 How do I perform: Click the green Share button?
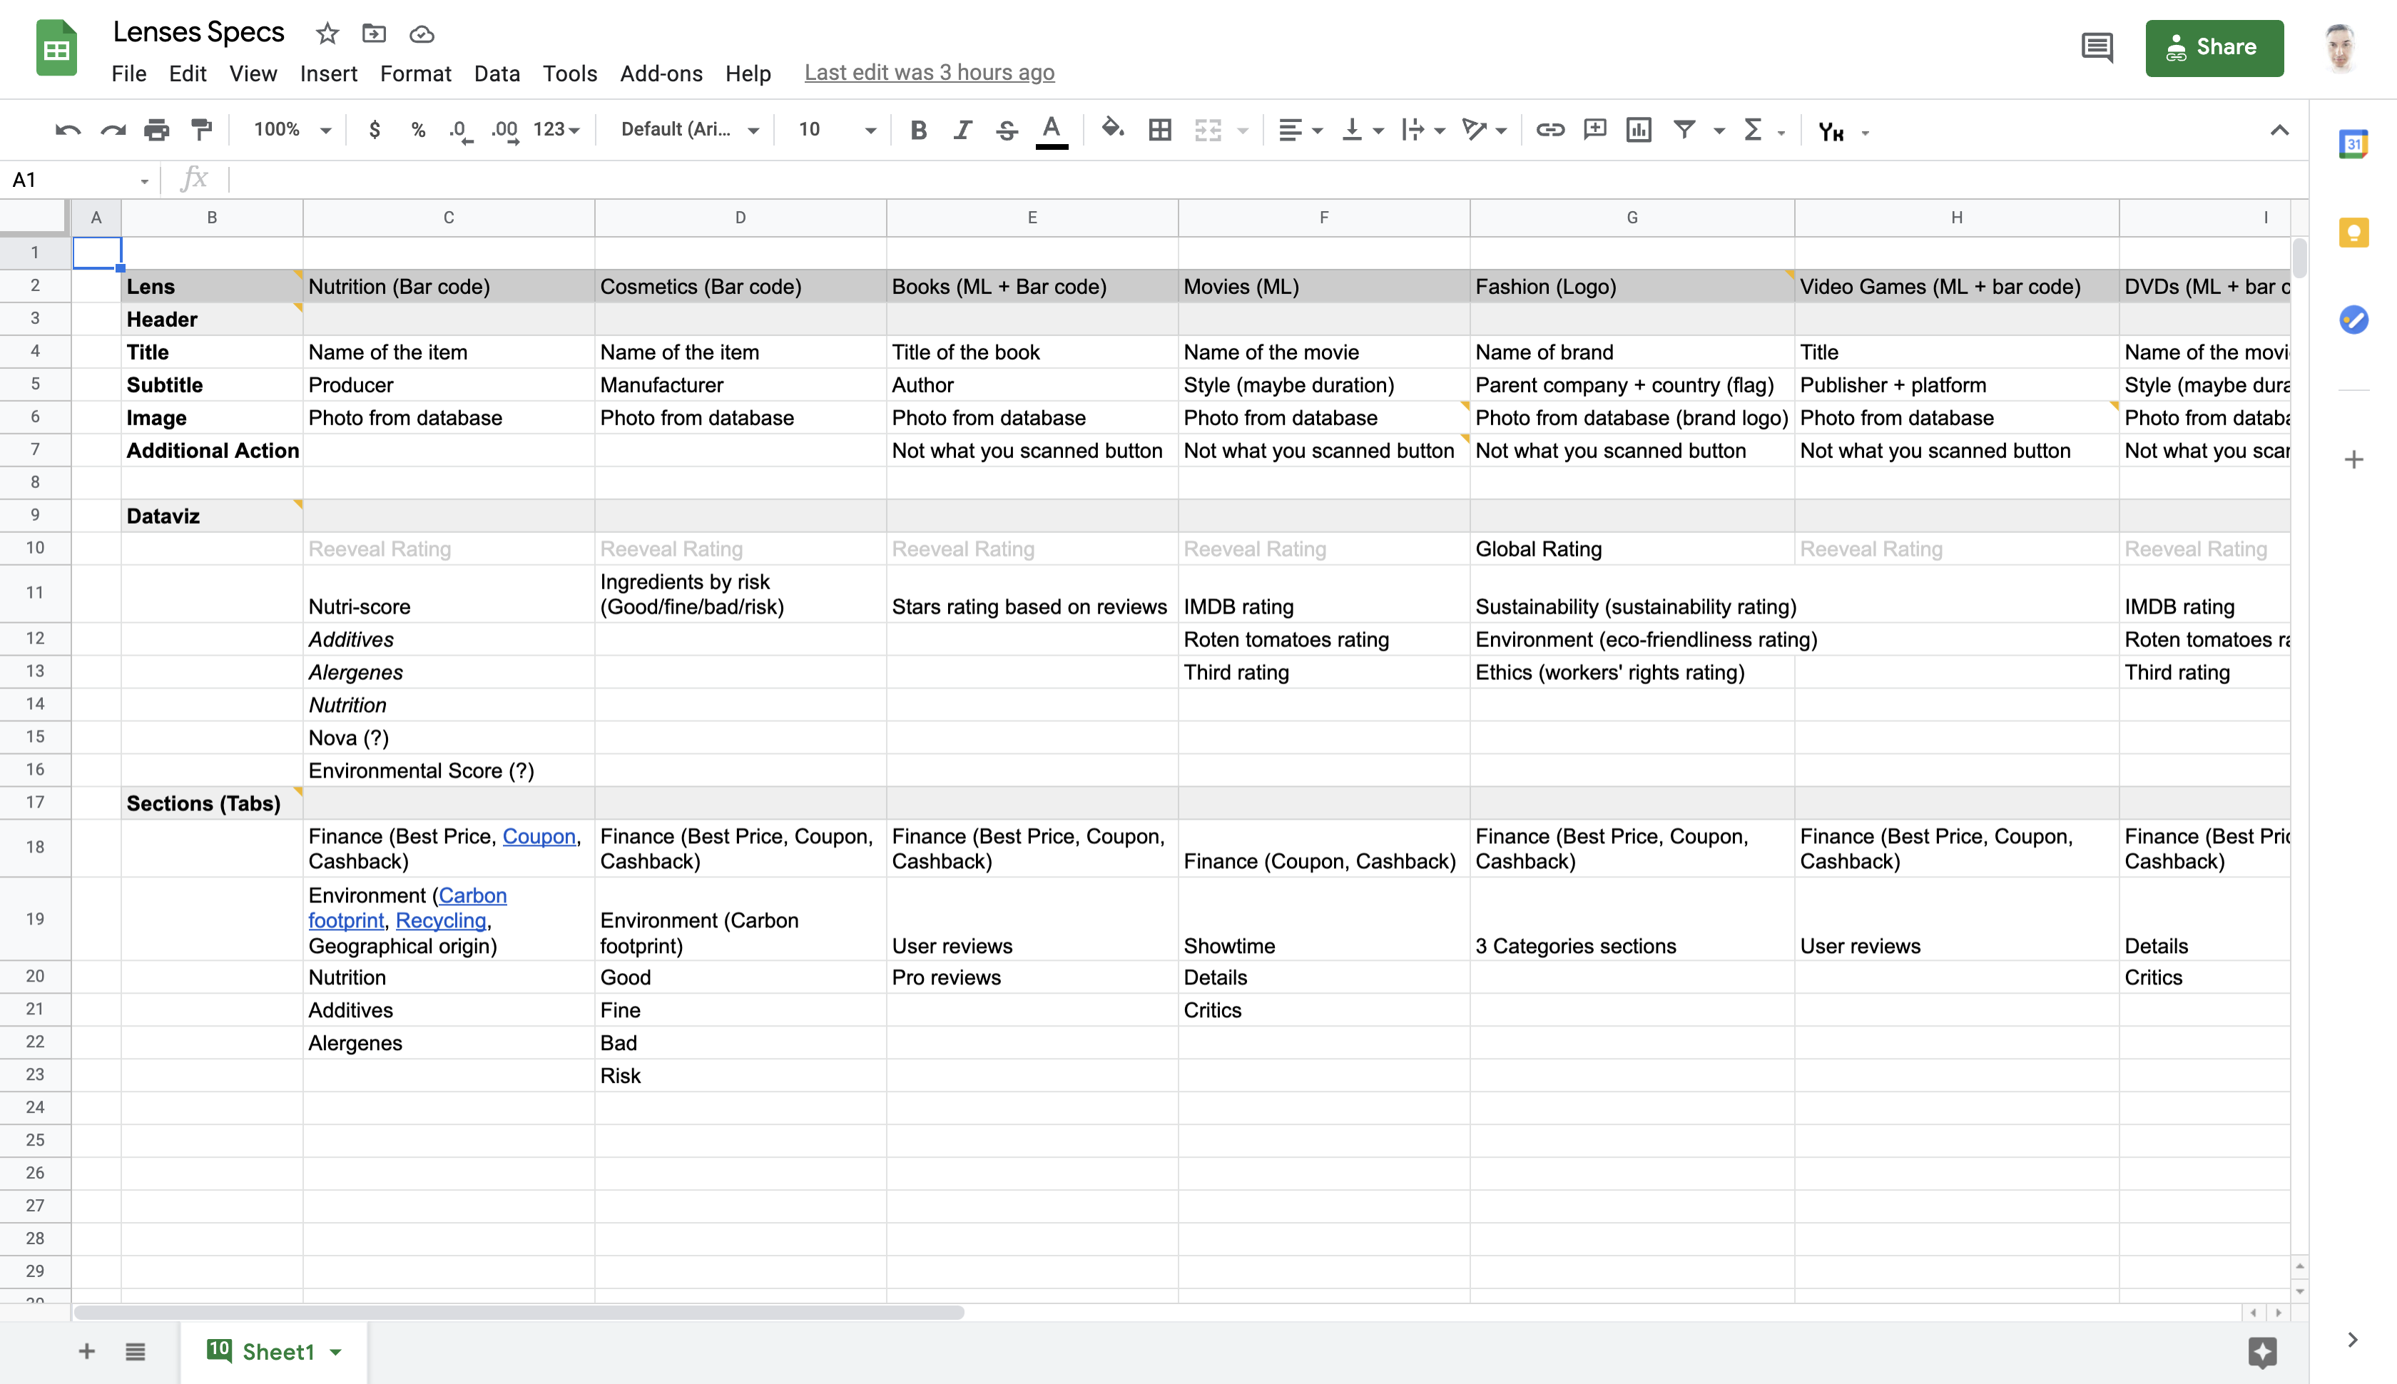2214,48
